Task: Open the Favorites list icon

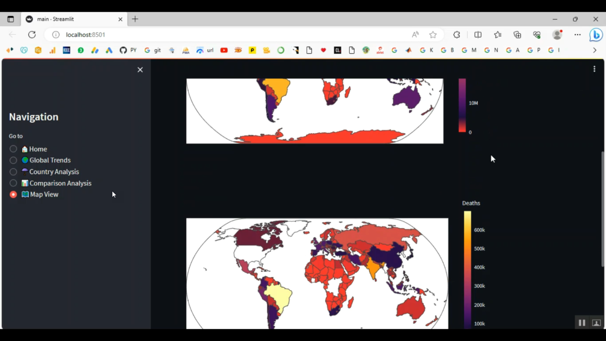Action: coord(498,35)
